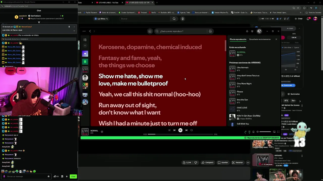Toggle the lyrics microphone icon in Spotify
This screenshot has height=181, width=323.
pos(245,132)
